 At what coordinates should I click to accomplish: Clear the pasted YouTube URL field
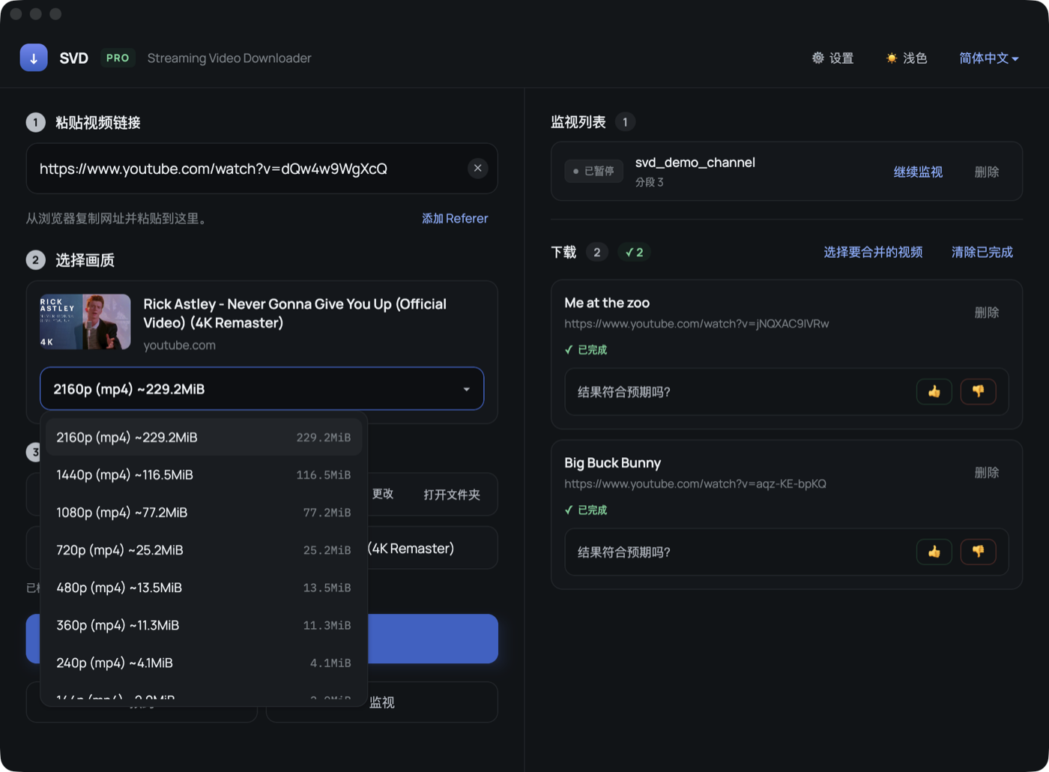(478, 169)
